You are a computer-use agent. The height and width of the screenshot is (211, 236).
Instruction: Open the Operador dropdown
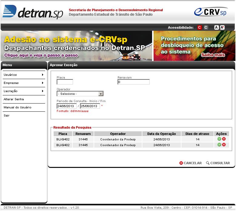tap(80, 94)
